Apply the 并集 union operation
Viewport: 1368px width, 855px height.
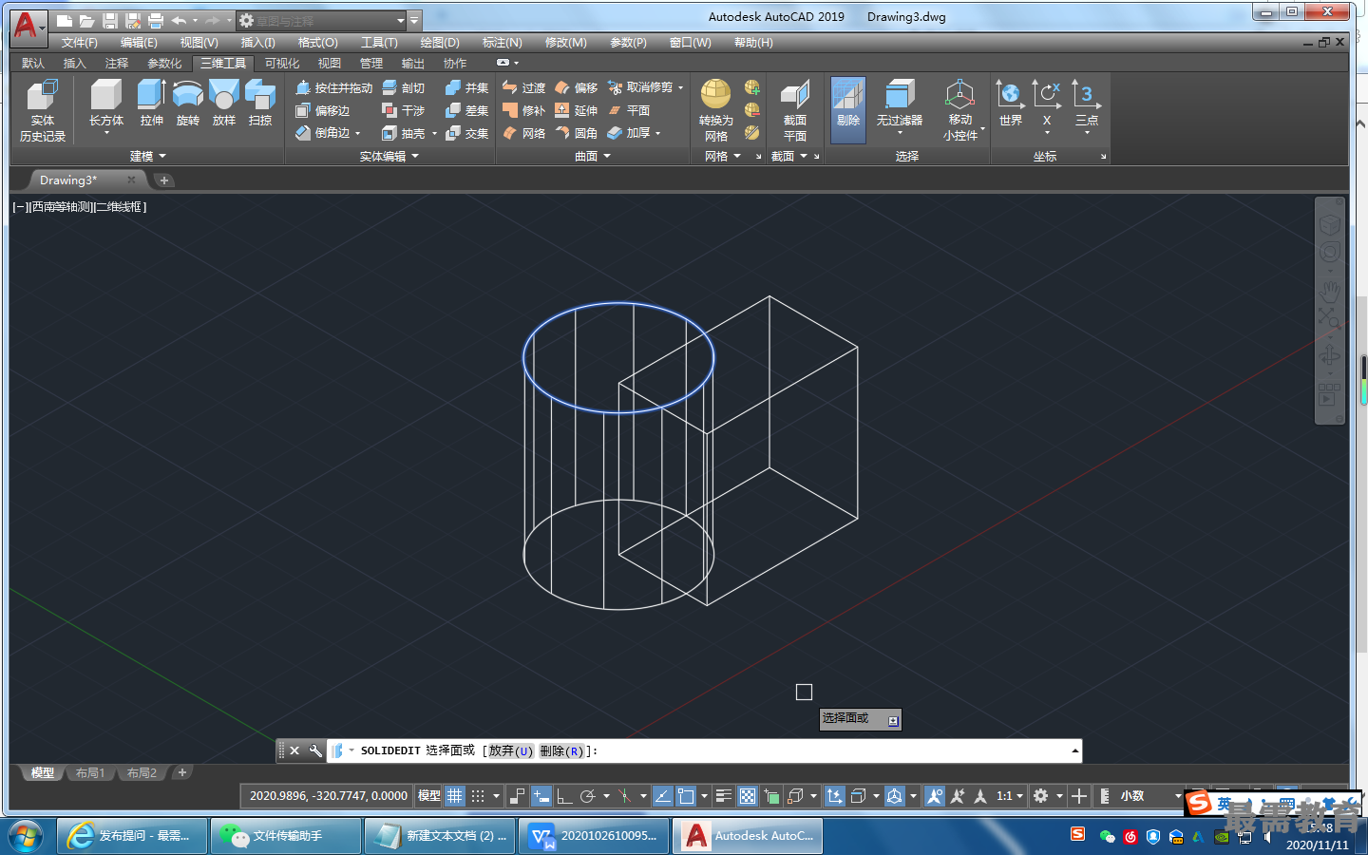pyautogui.click(x=466, y=87)
